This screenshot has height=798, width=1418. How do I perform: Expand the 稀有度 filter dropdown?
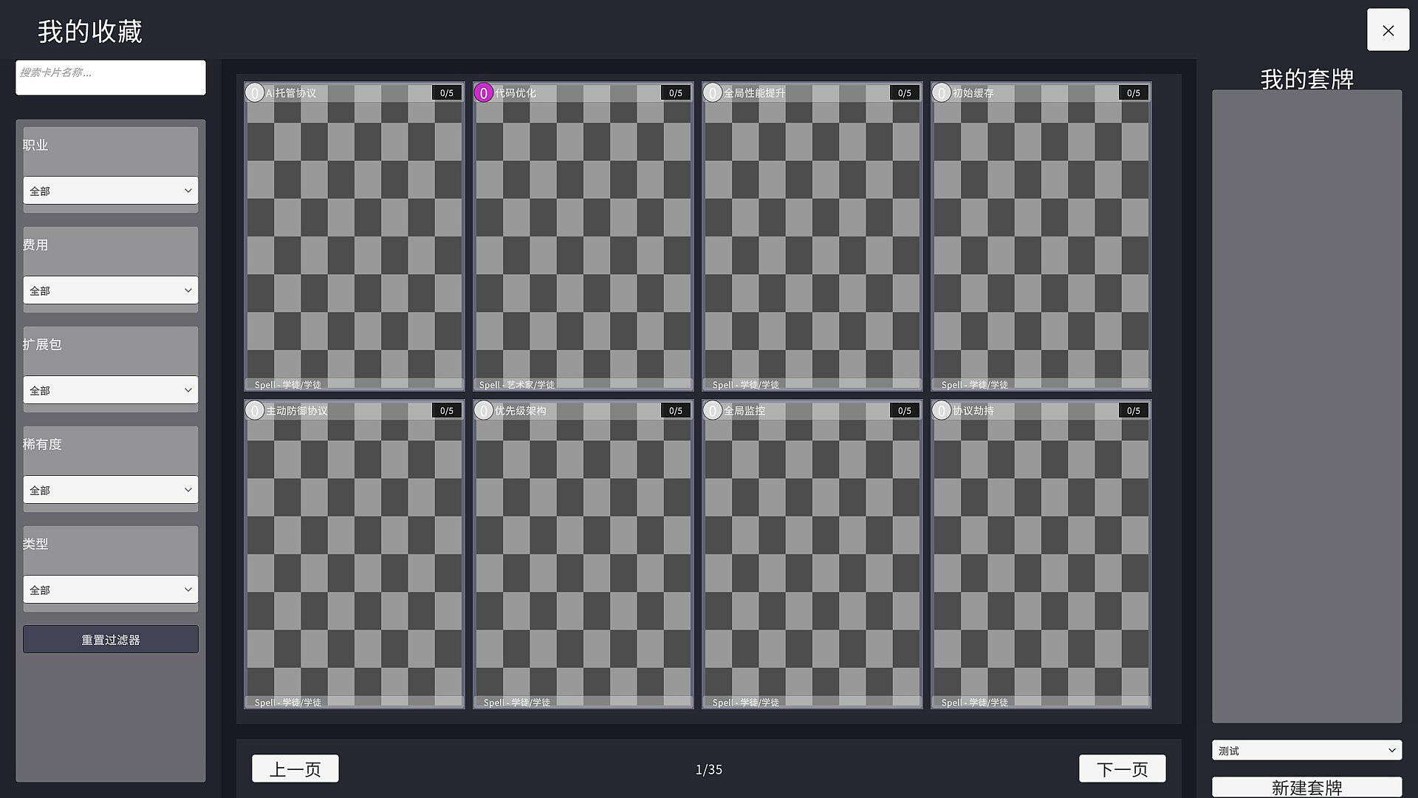[111, 490]
